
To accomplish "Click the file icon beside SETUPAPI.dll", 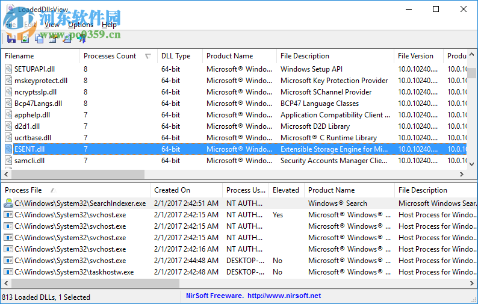I will pyautogui.click(x=8, y=69).
